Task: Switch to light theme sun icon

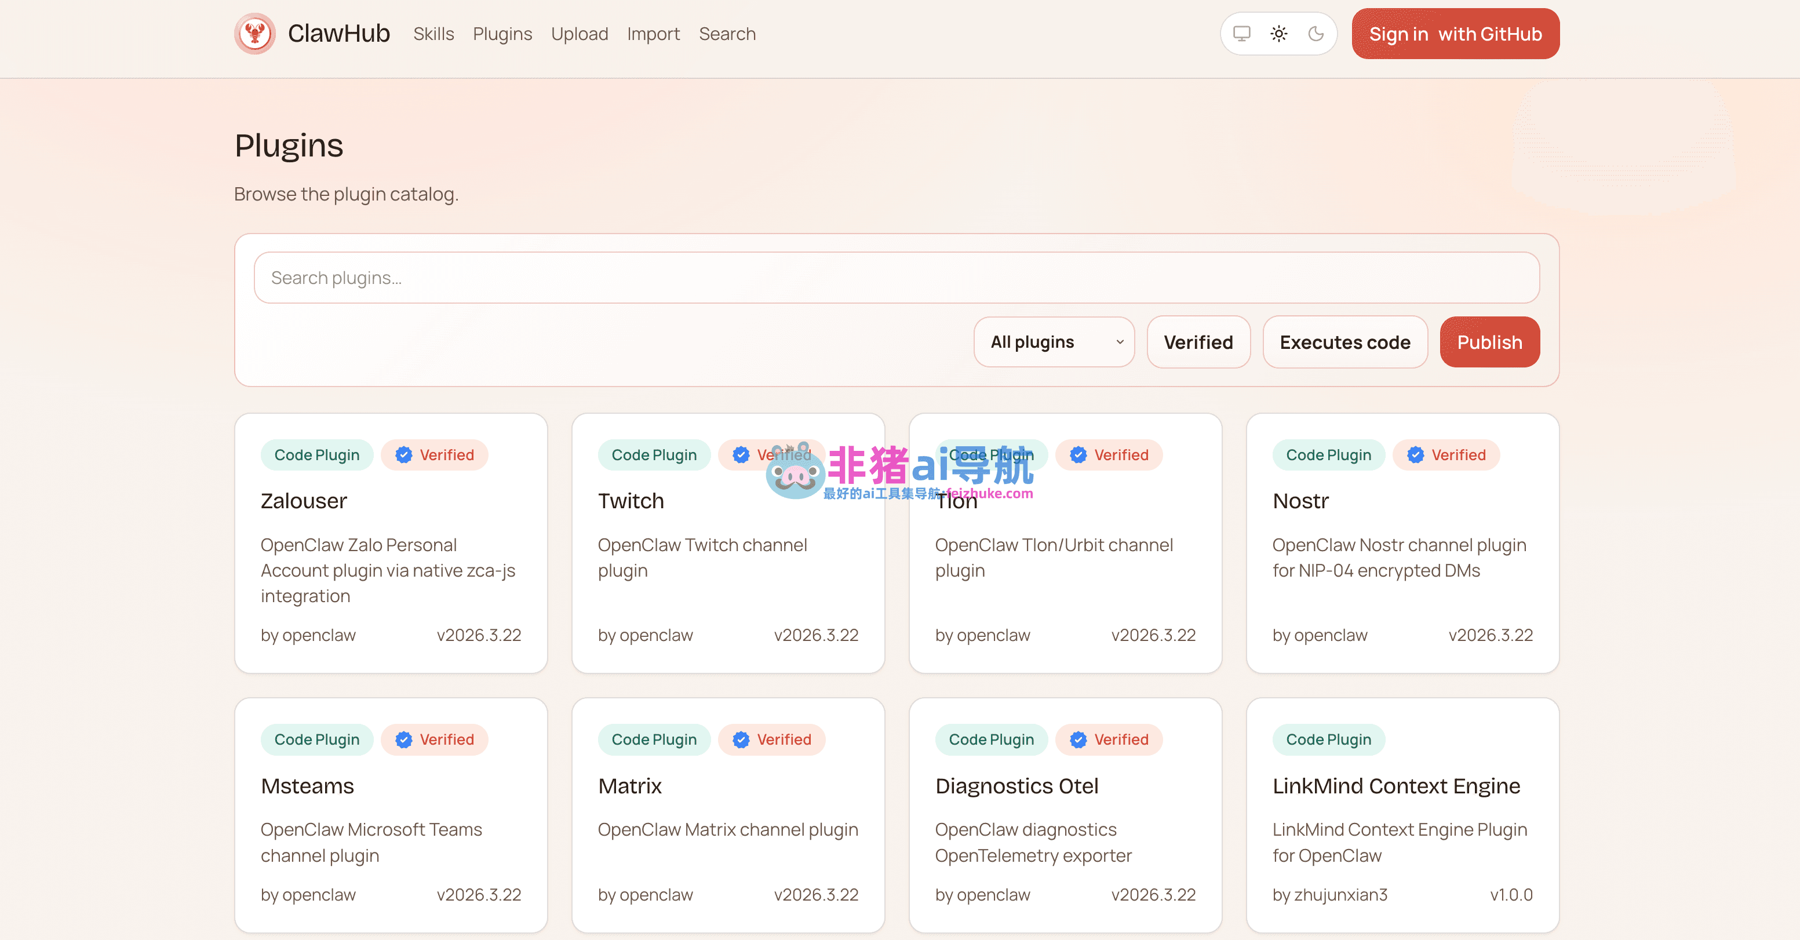Action: click(1279, 34)
